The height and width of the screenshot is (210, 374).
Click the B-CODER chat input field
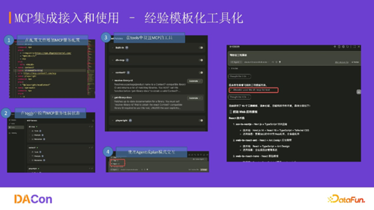click(294, 55)
